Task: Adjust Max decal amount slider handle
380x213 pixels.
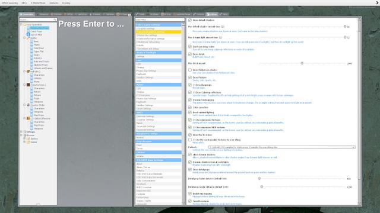Action: point(302,63)
